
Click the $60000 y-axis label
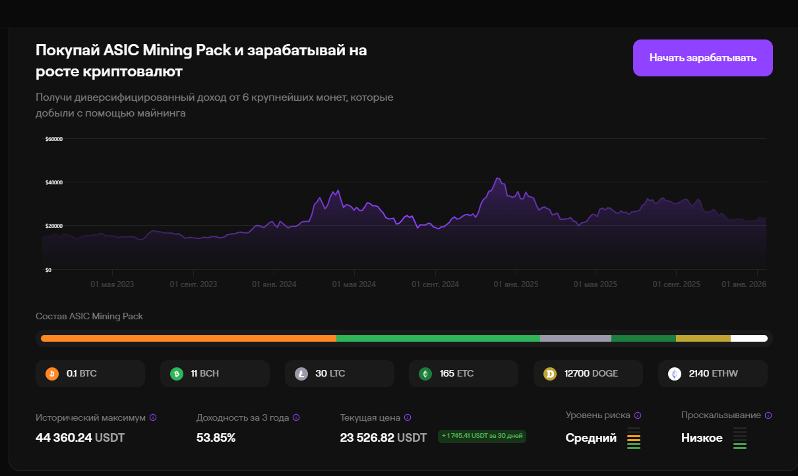click(x=53, y=139)
